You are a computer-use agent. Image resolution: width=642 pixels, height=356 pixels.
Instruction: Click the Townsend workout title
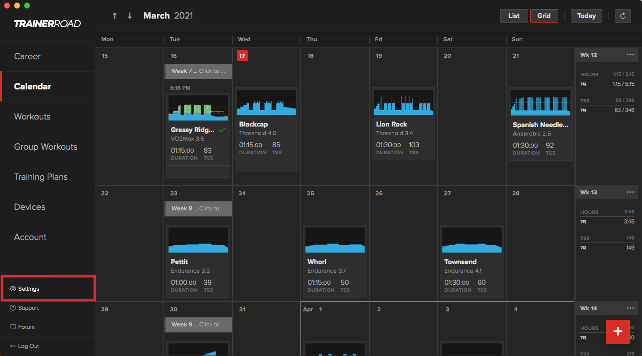(460, 262)
